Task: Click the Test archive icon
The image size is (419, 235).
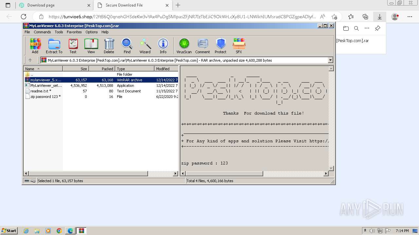Action: pos(73,46)
